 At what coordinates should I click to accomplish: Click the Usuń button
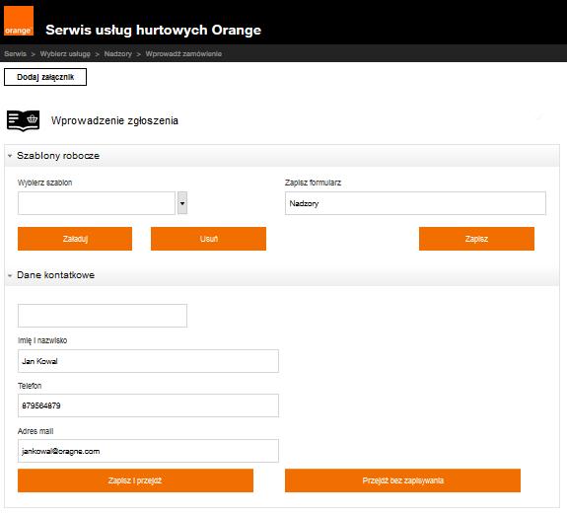[208, 239]
